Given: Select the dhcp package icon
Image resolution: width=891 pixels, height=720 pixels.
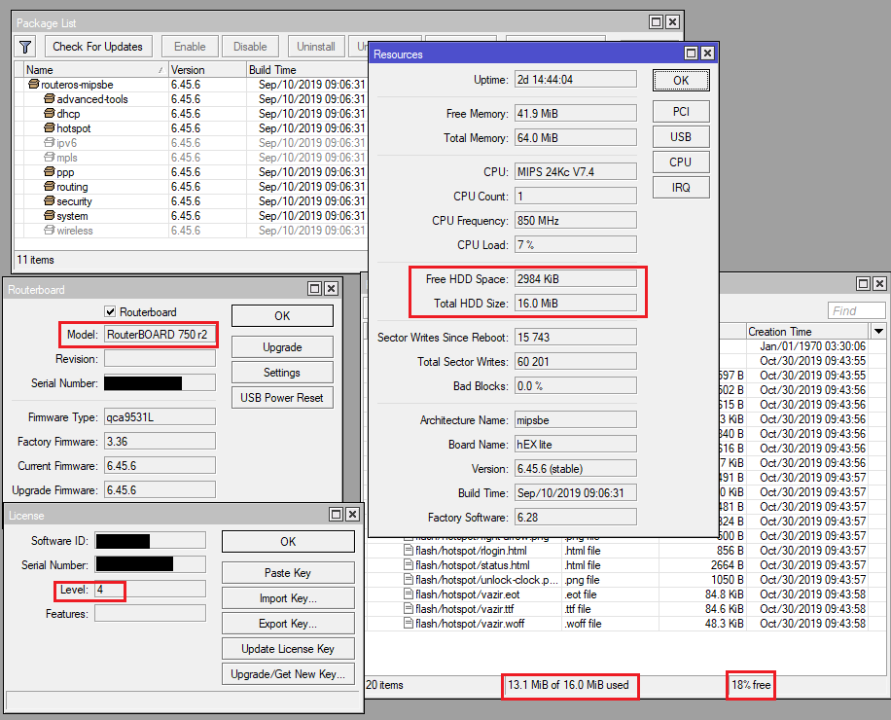Looking at the screenshot, I should tap(50, 113).
